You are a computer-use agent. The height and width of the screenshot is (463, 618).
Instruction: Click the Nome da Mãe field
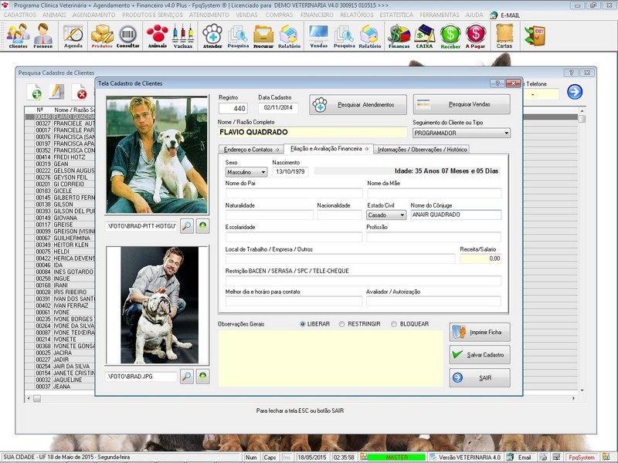tap(434, 193)
